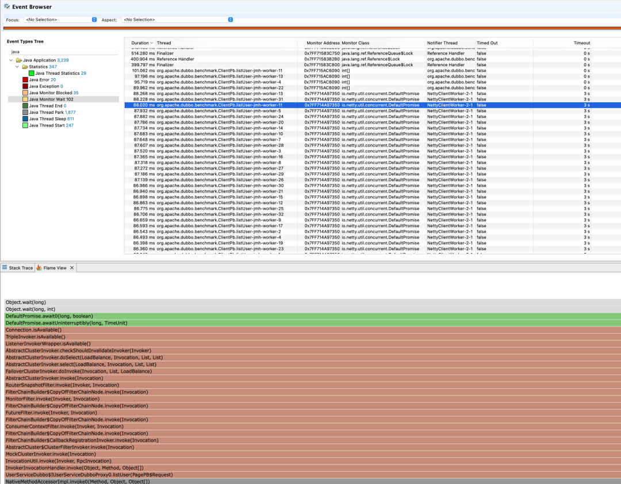This screenshot has width=621, height=484.
Task: Select Java Monitor Wait event type
Action: click(x=51, y=99)
